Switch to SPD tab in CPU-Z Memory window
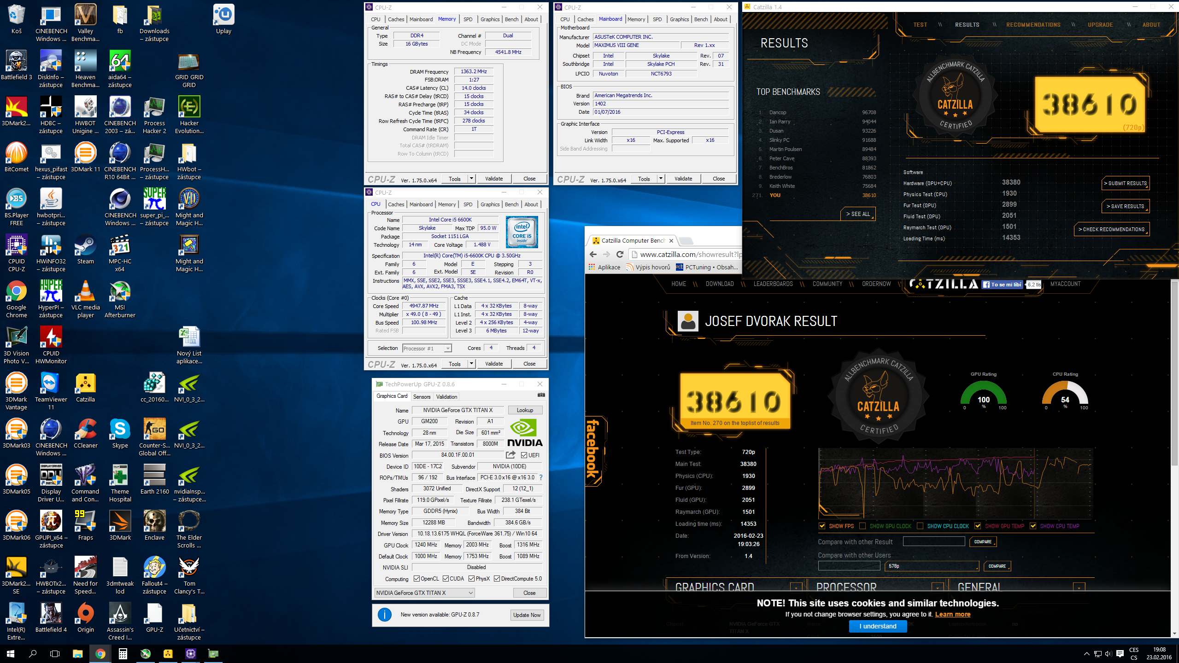 coord(468,19)
